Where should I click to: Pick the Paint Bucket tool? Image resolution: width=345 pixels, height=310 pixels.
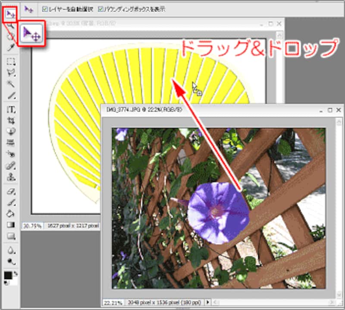point(11,213)
